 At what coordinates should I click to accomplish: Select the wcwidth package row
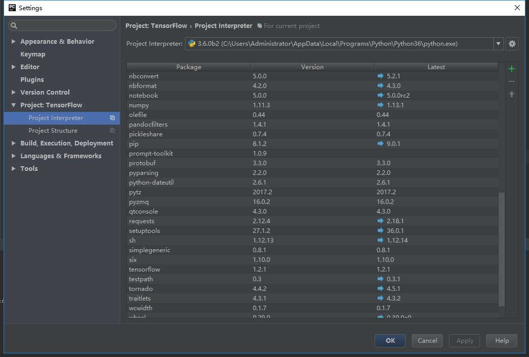tap(313, 308)
